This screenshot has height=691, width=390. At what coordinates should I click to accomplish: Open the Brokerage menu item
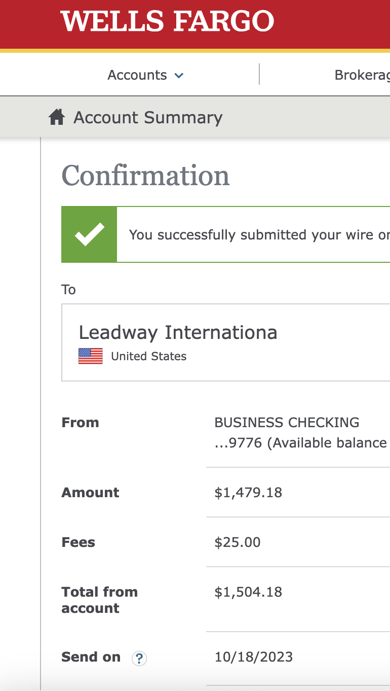(x=362, y=75)
